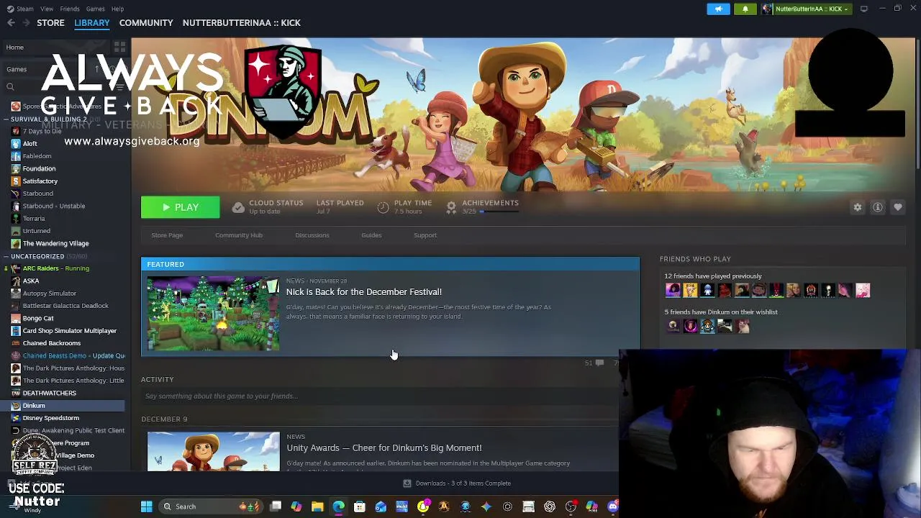
Task: Click the Terraria tree icon in sidebar
Action: (16, 219)
